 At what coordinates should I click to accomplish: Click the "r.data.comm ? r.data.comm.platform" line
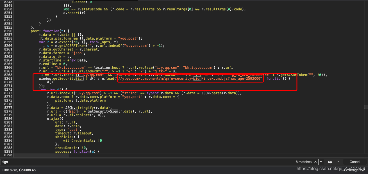[x=113, y=97]
